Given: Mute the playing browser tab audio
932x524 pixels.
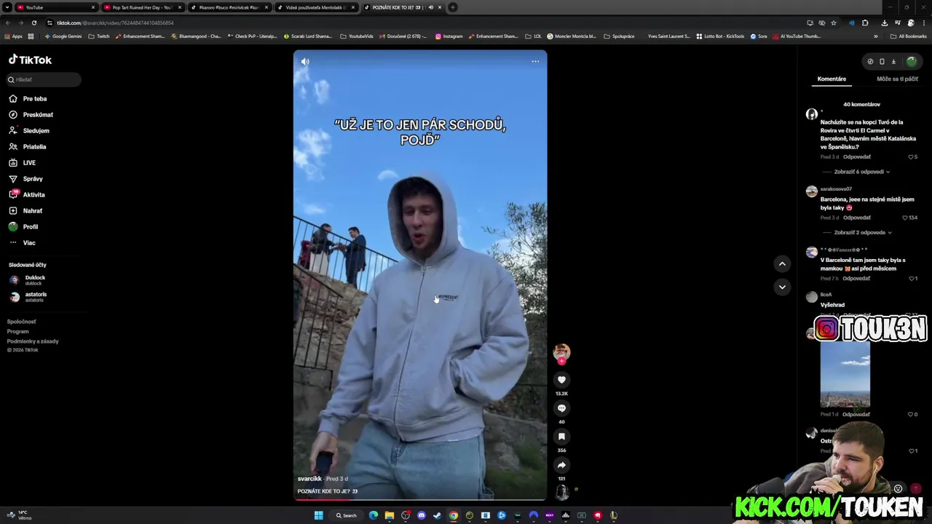Looking at the screenshot, I should click(x=430, y=7).
